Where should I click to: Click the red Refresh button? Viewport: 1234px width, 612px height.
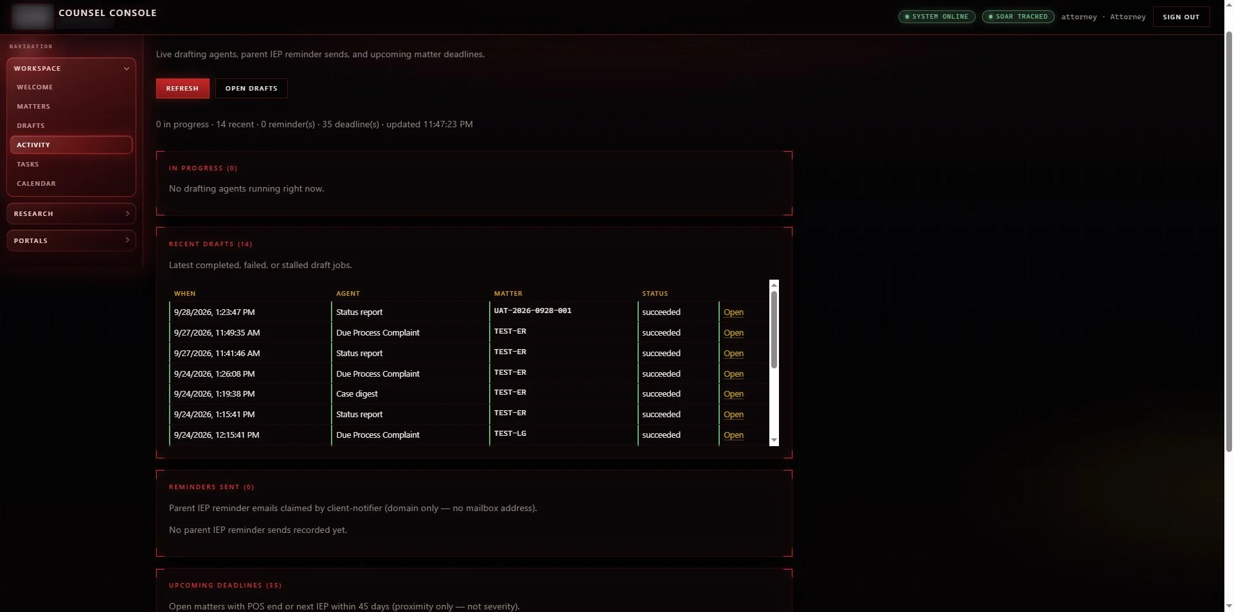[x=183, y=88]
